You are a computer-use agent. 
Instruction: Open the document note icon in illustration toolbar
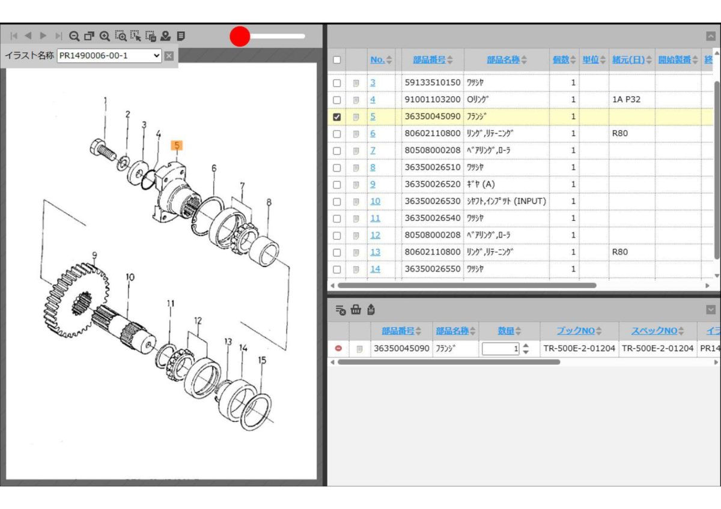pos(181,36)
